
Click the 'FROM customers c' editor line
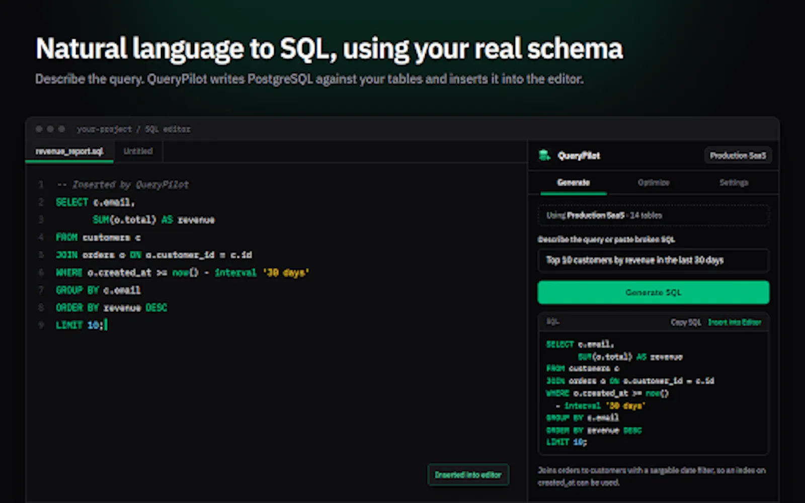98,237
